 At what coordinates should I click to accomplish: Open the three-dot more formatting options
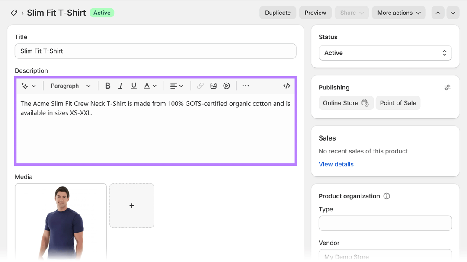[246, 86]
